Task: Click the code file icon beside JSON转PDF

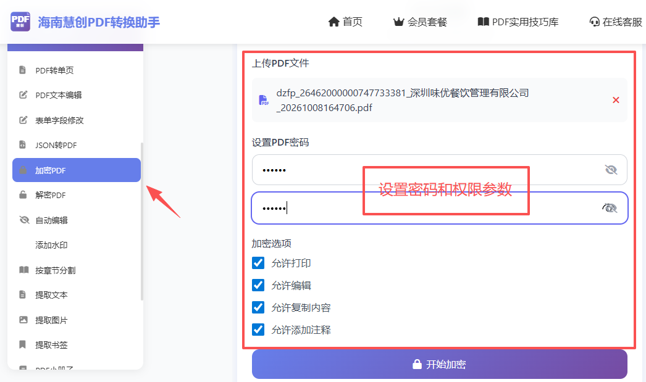Action: pos(23,144)
